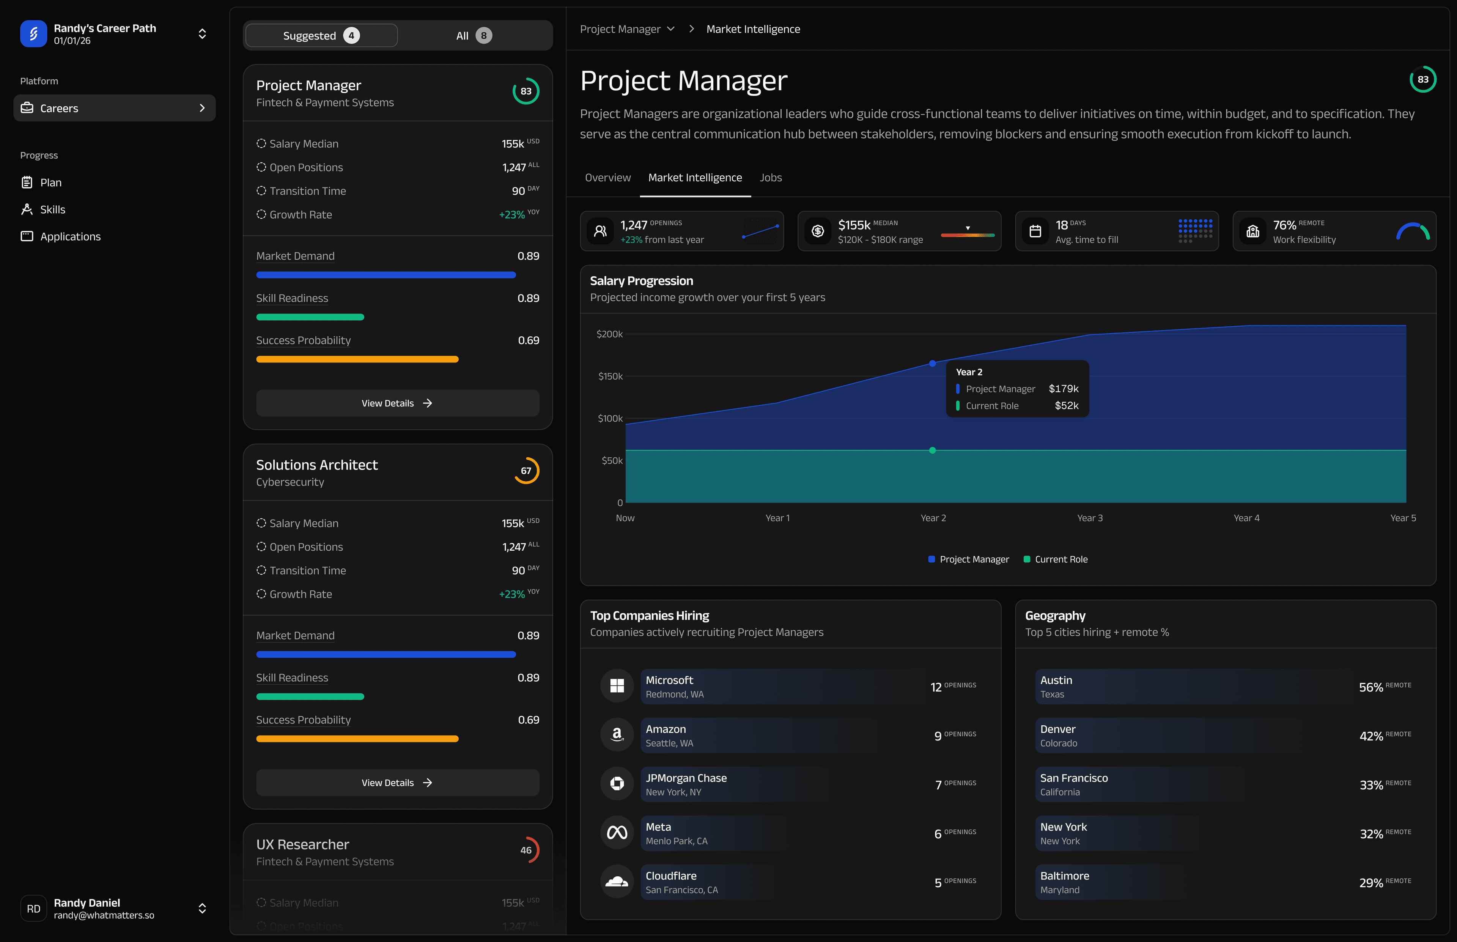
Task: View Details for Solutions Architect
Action: 397,782
